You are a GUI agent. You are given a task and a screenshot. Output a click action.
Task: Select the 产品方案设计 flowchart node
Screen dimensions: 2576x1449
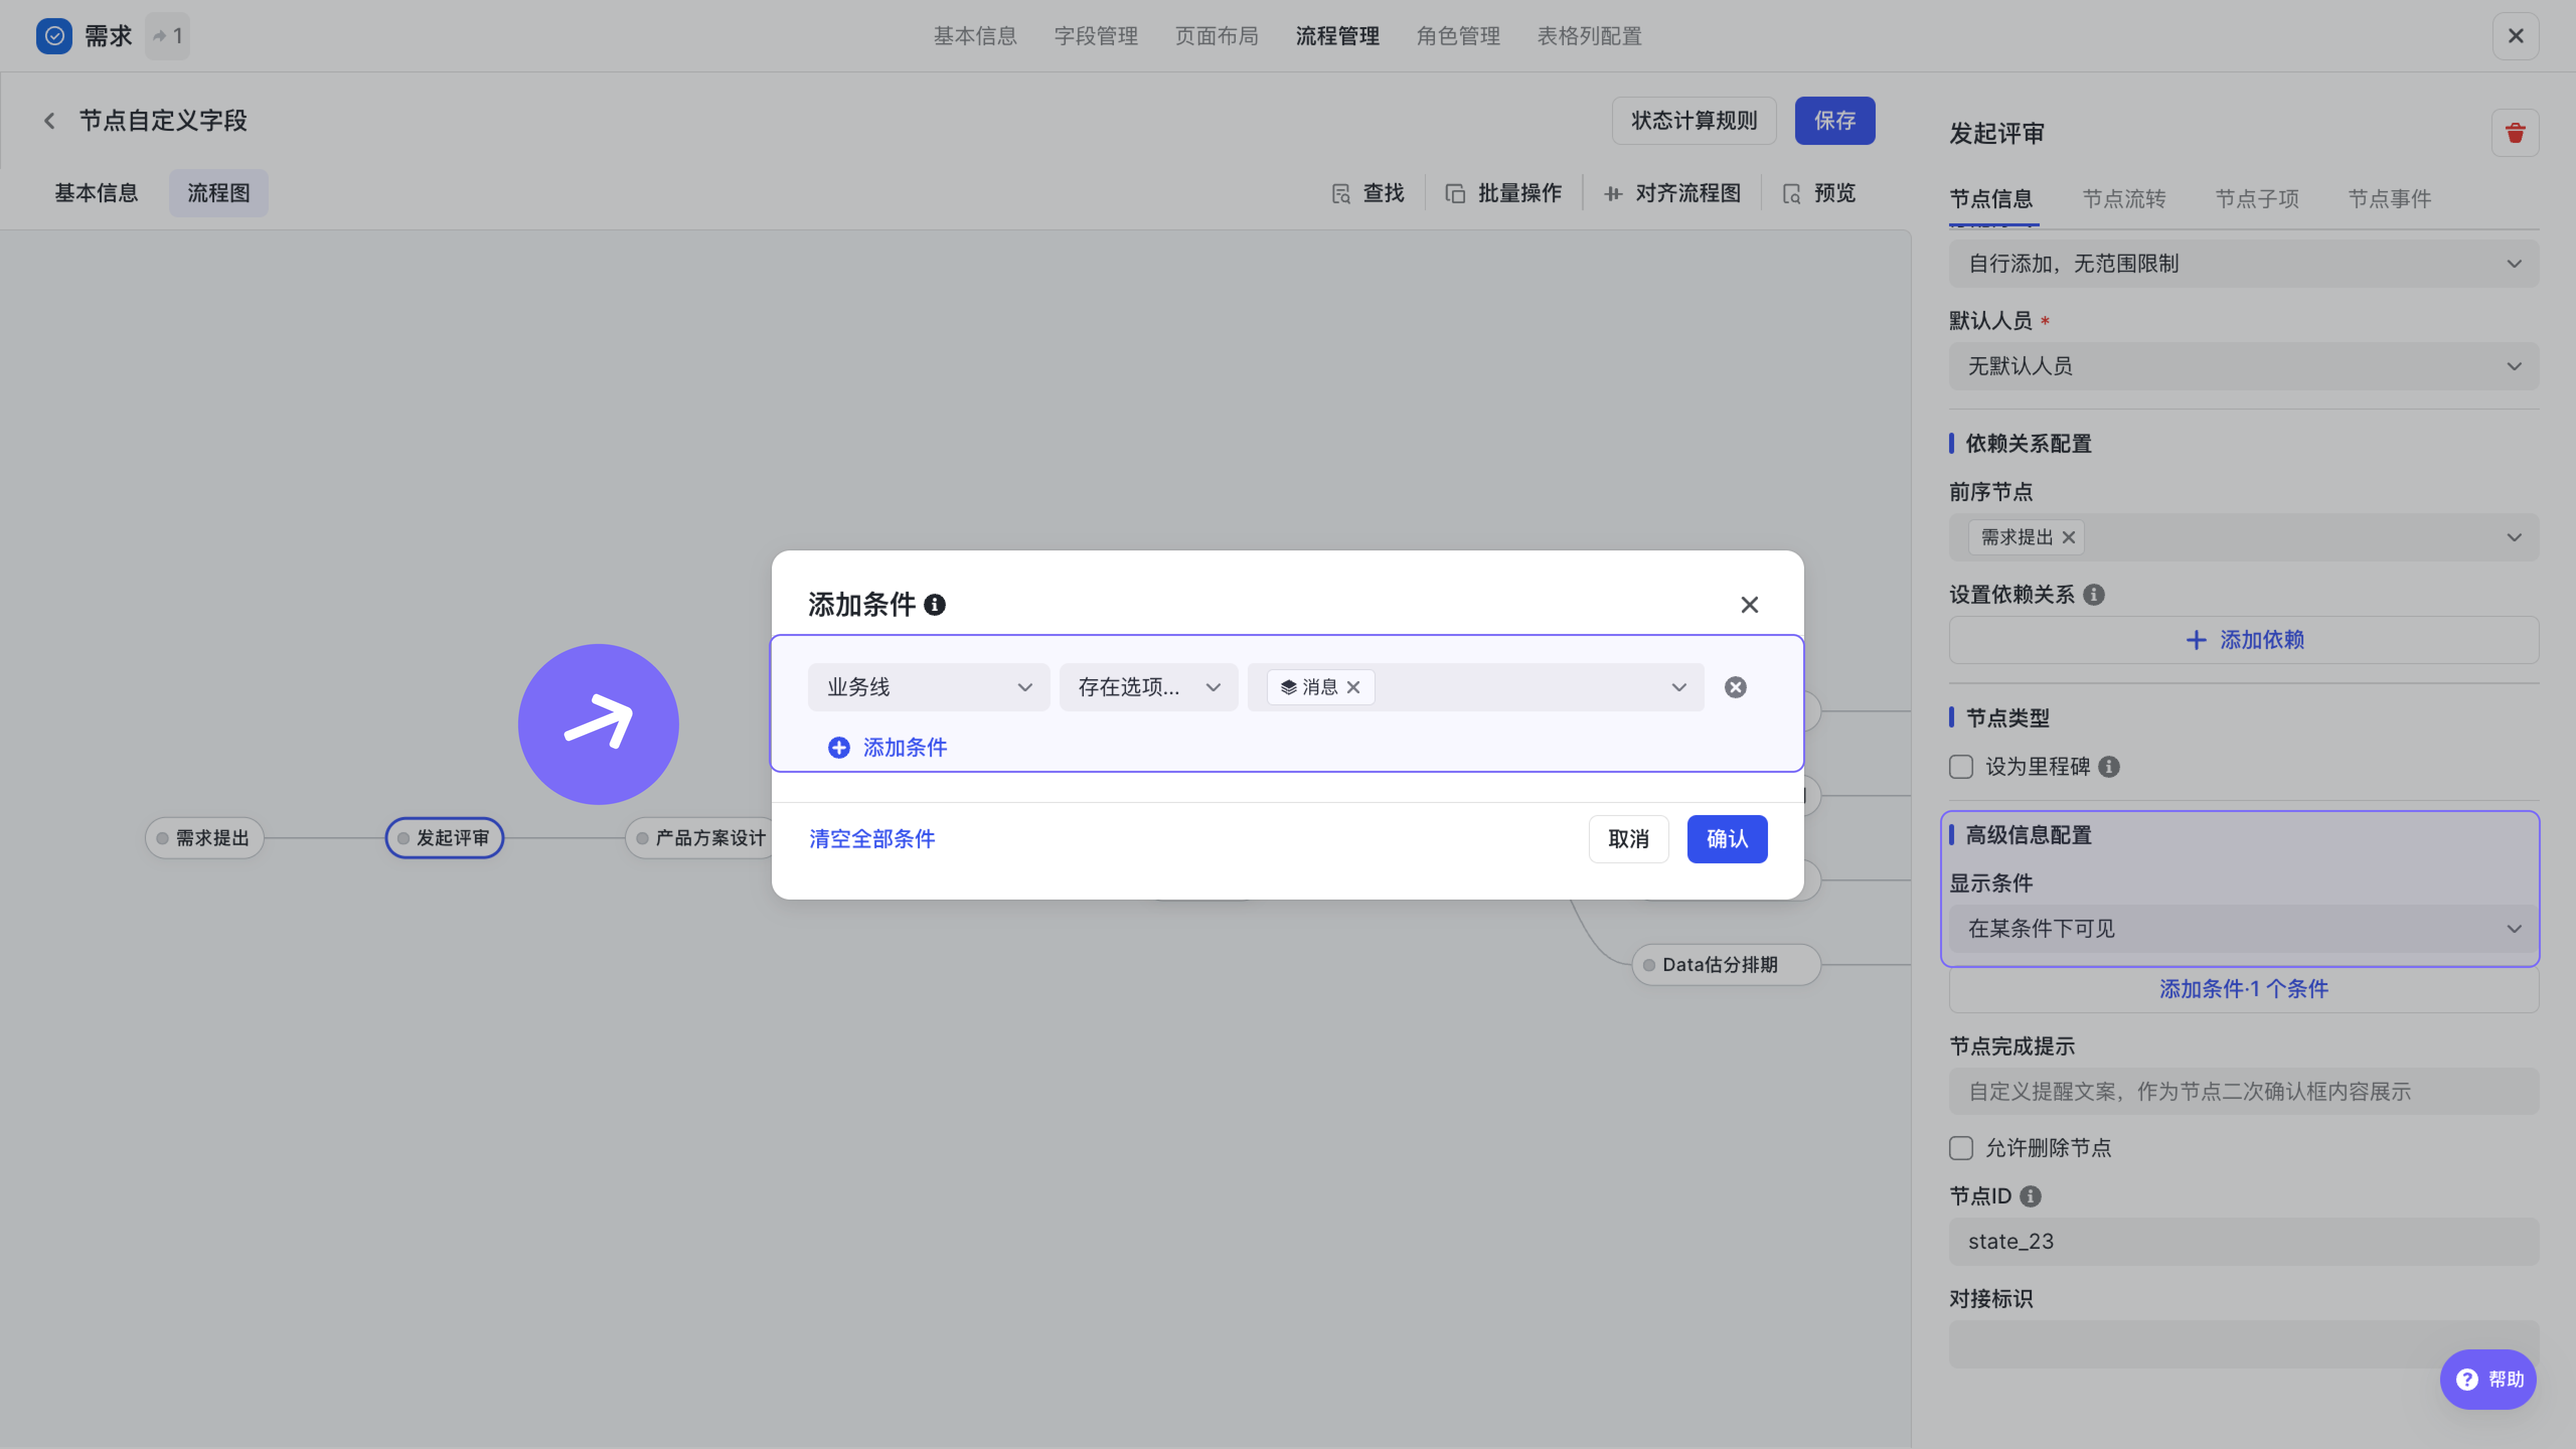700,838
